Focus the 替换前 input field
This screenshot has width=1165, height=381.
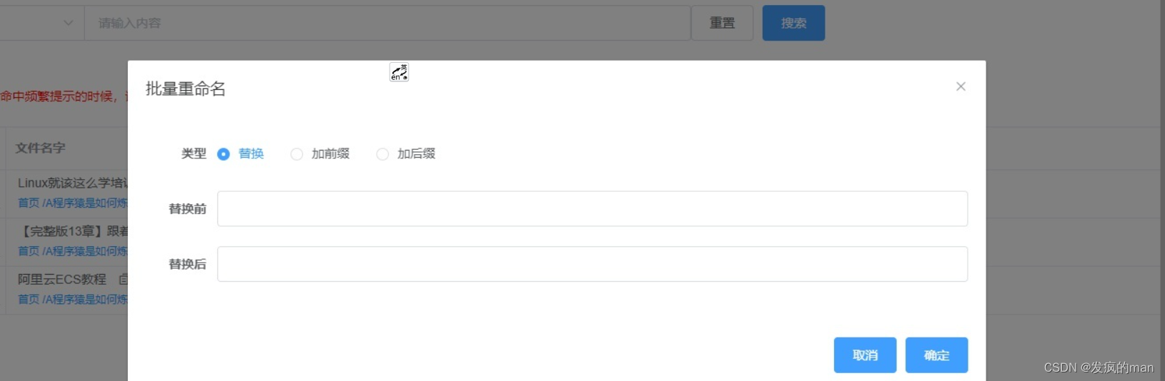pos(593,208)
